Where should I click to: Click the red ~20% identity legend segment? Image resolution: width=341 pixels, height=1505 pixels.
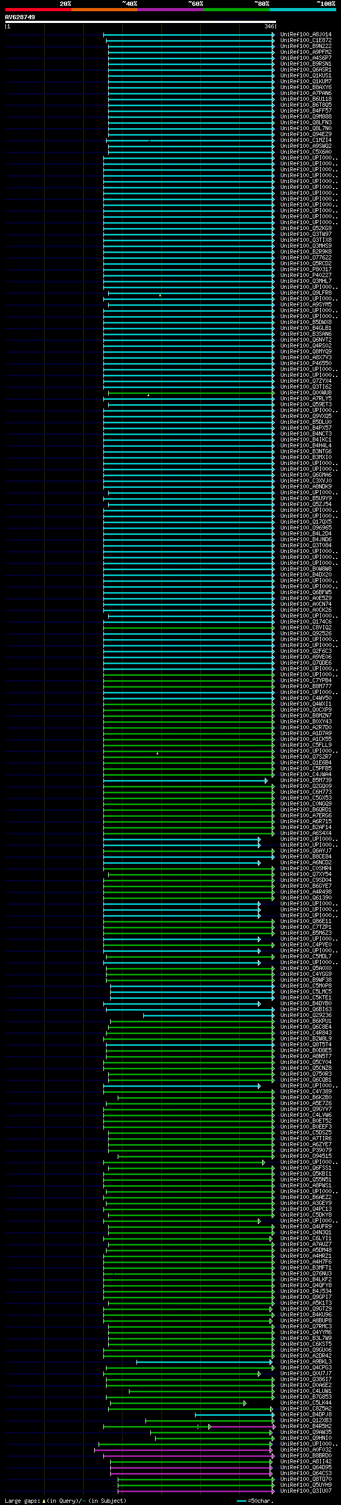(38, 10)
